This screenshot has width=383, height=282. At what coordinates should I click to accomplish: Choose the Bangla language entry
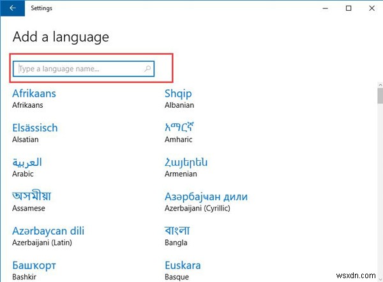pyautogui.click(x=177, y=236)
